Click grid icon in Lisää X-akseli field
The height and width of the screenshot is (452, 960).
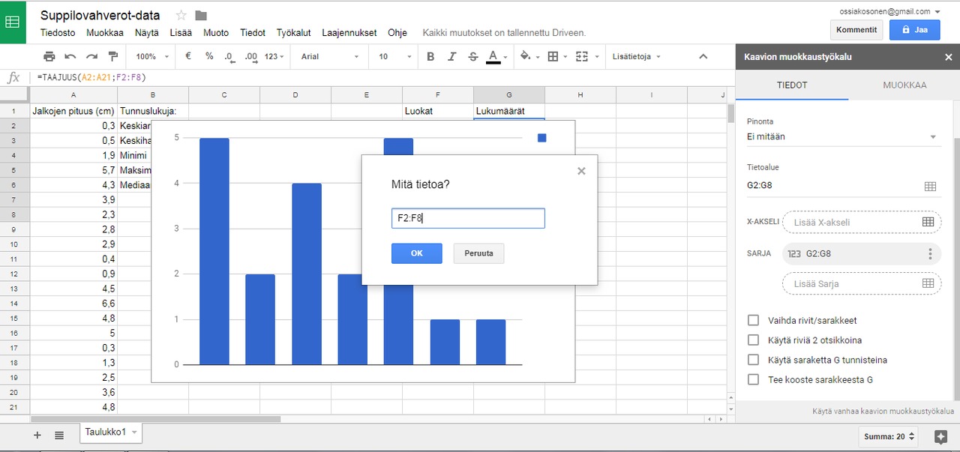(928, 222)
